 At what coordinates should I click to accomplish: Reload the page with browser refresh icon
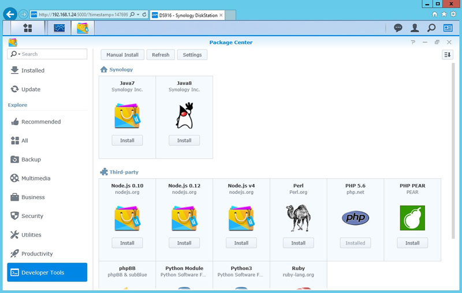(144, 14)
